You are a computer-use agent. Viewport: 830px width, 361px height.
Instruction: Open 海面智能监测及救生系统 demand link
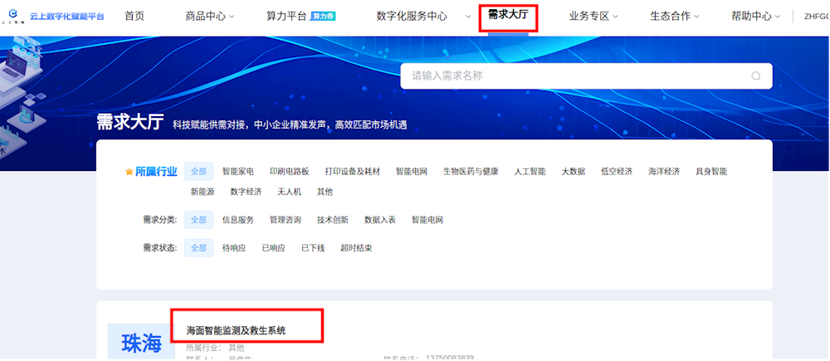[236, 331]
